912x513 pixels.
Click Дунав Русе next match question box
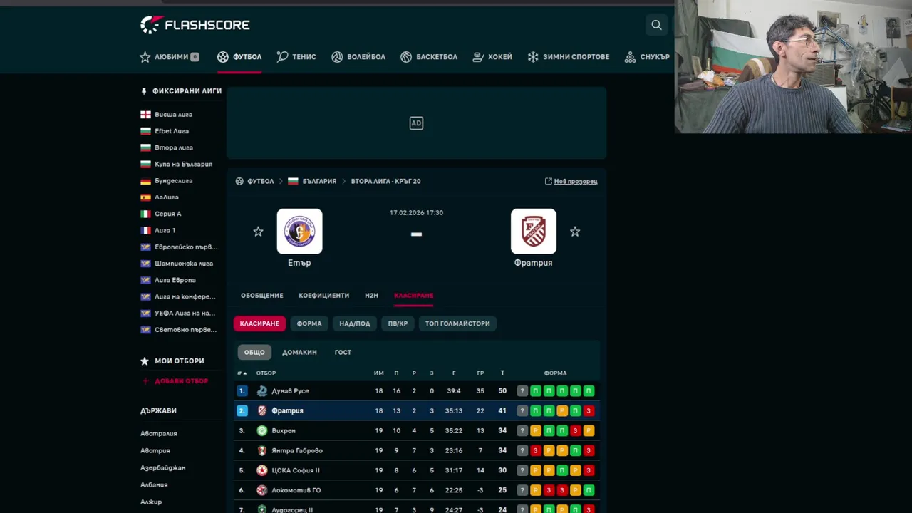coord(522,390)
